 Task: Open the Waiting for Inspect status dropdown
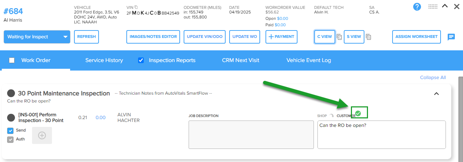[x=37, y=37]
